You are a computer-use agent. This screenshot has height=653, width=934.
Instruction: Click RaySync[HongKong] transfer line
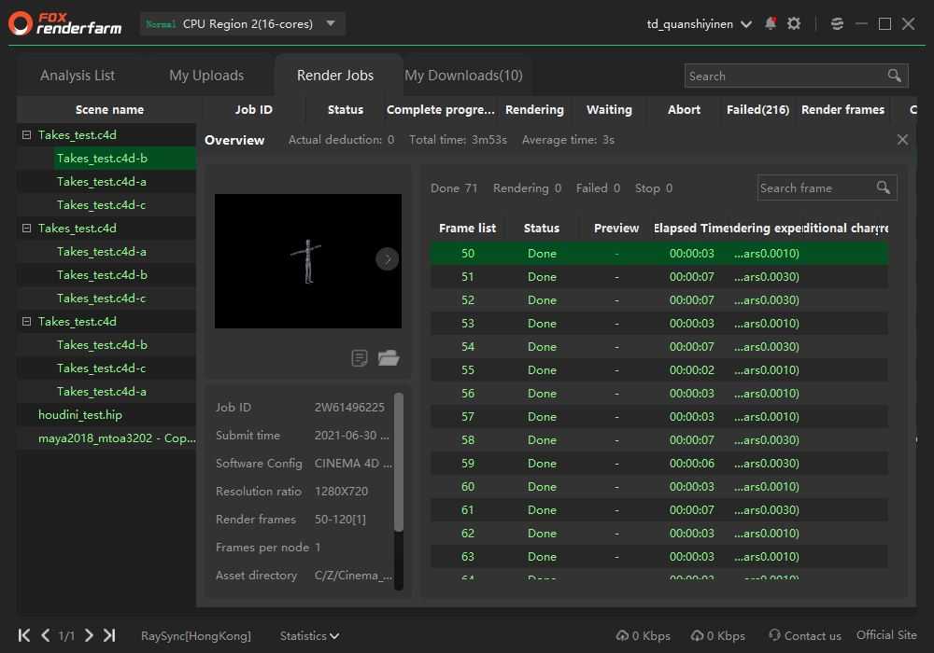[x=196, y=636]
